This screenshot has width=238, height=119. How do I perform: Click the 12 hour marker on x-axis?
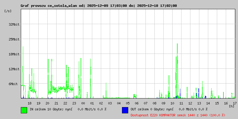click(190, 103)
